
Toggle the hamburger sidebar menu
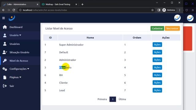pos(3,18)
